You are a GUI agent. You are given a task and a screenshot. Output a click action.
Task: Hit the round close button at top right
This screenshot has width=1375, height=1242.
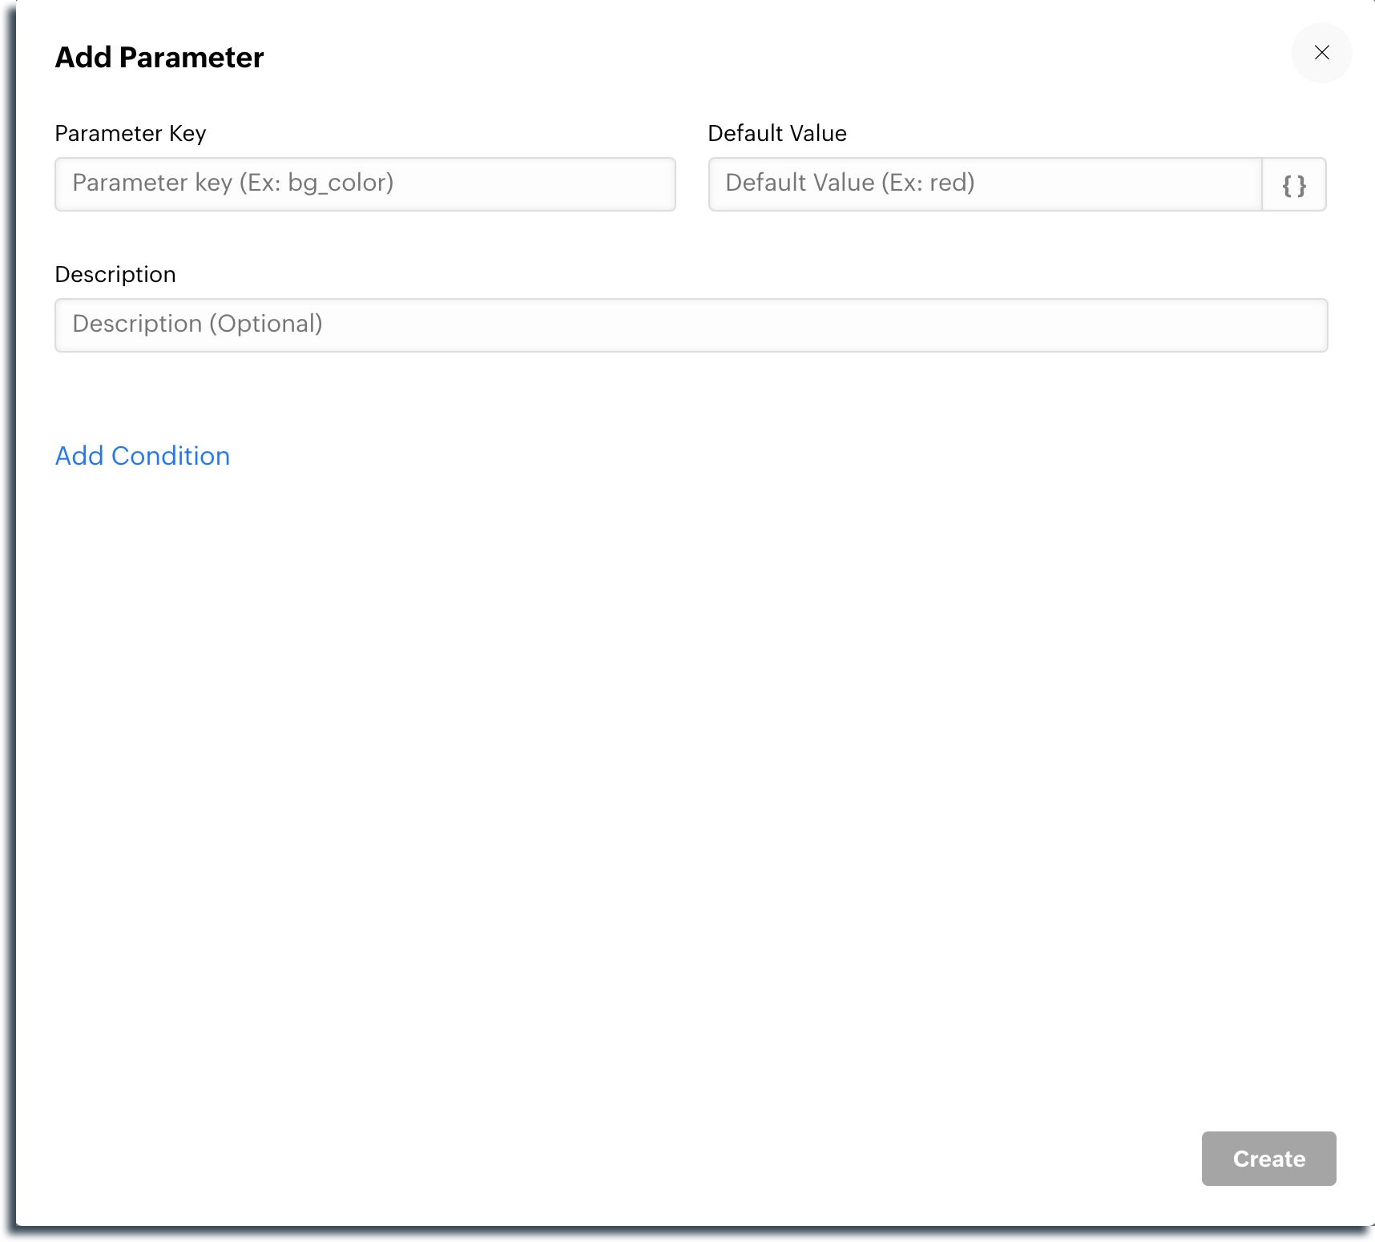[1321, 53]
